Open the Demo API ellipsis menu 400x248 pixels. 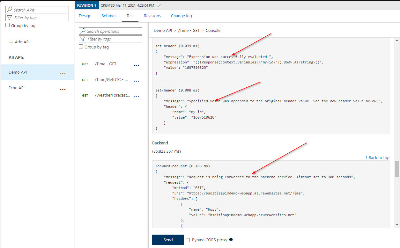point(63,74)
